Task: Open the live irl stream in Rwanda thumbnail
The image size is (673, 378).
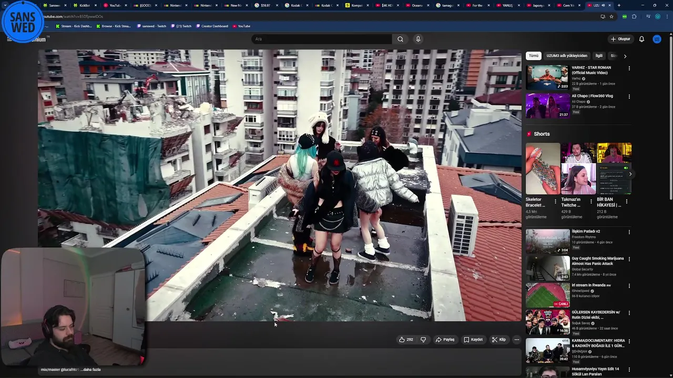Action: tap(547, 295)
